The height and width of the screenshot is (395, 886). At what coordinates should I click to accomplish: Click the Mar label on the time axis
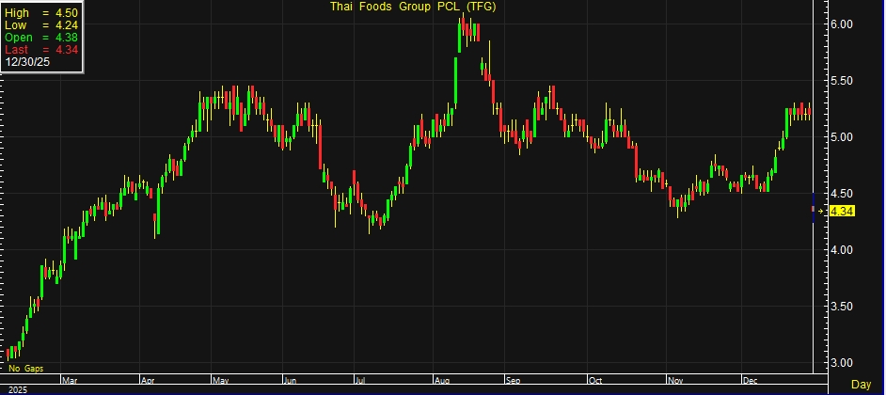(68, 381)
